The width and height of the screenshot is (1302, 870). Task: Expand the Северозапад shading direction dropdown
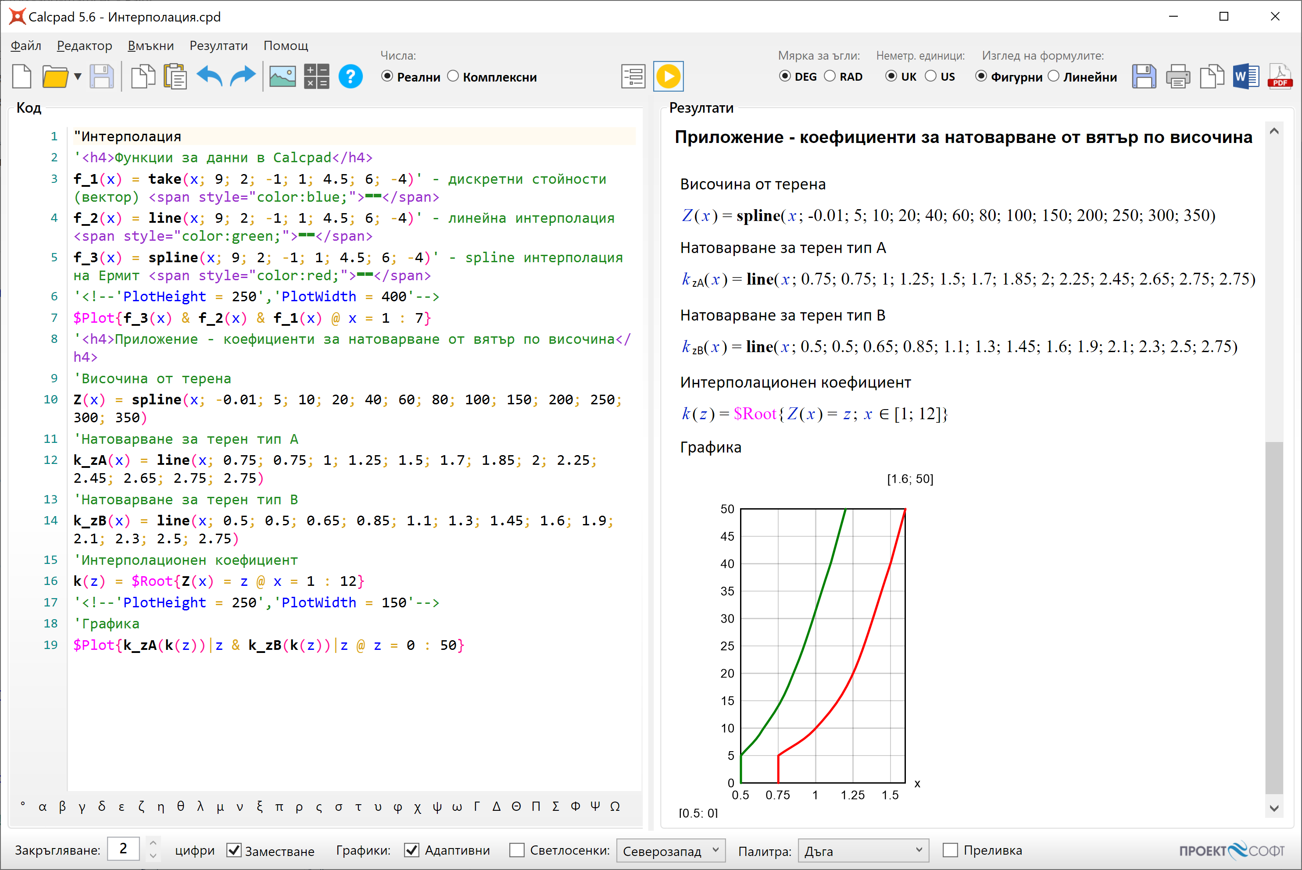670,851
